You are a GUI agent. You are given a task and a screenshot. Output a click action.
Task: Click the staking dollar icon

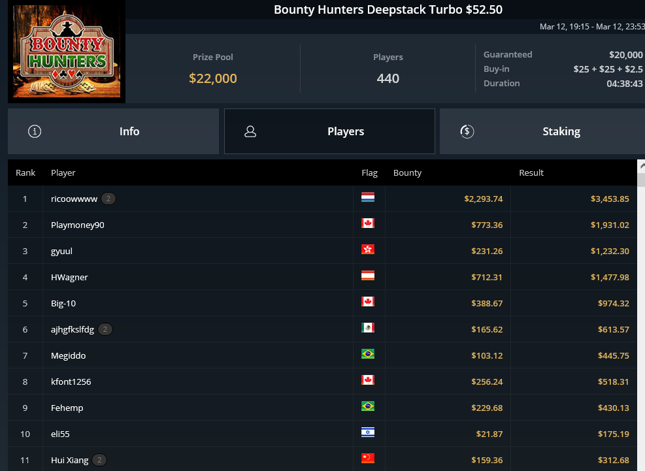[x=467, y=131]
